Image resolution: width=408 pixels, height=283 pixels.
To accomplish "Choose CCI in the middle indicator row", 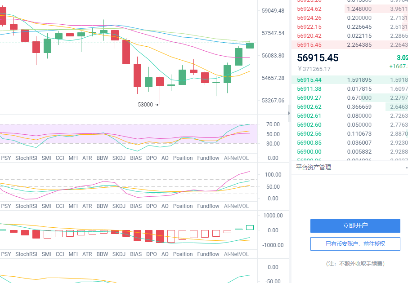I will [60, 206].
